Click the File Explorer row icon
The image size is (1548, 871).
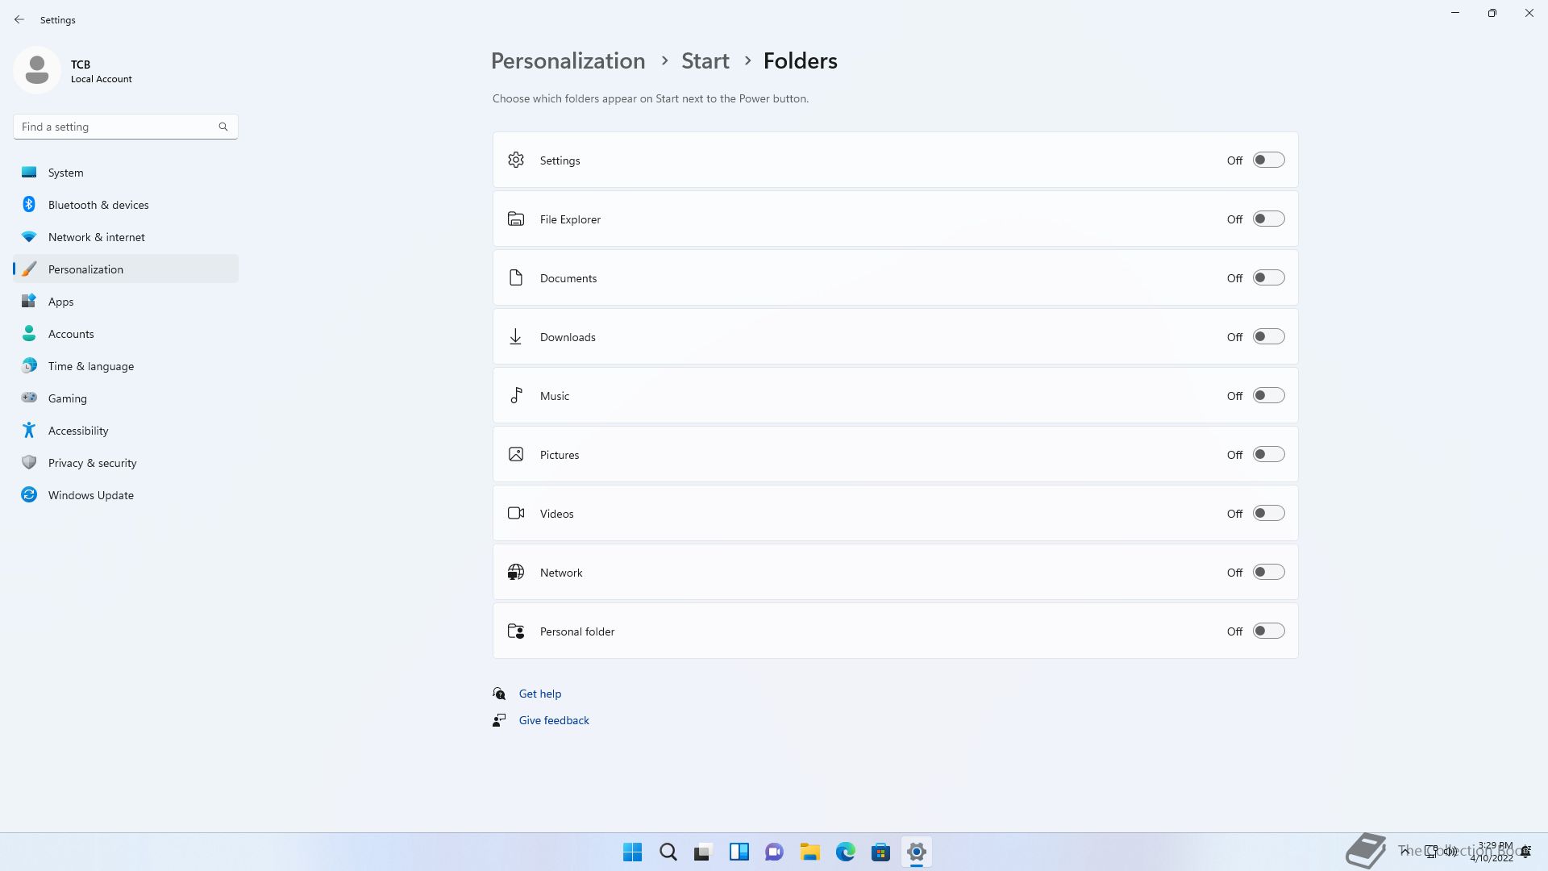(x=516, y=219)
